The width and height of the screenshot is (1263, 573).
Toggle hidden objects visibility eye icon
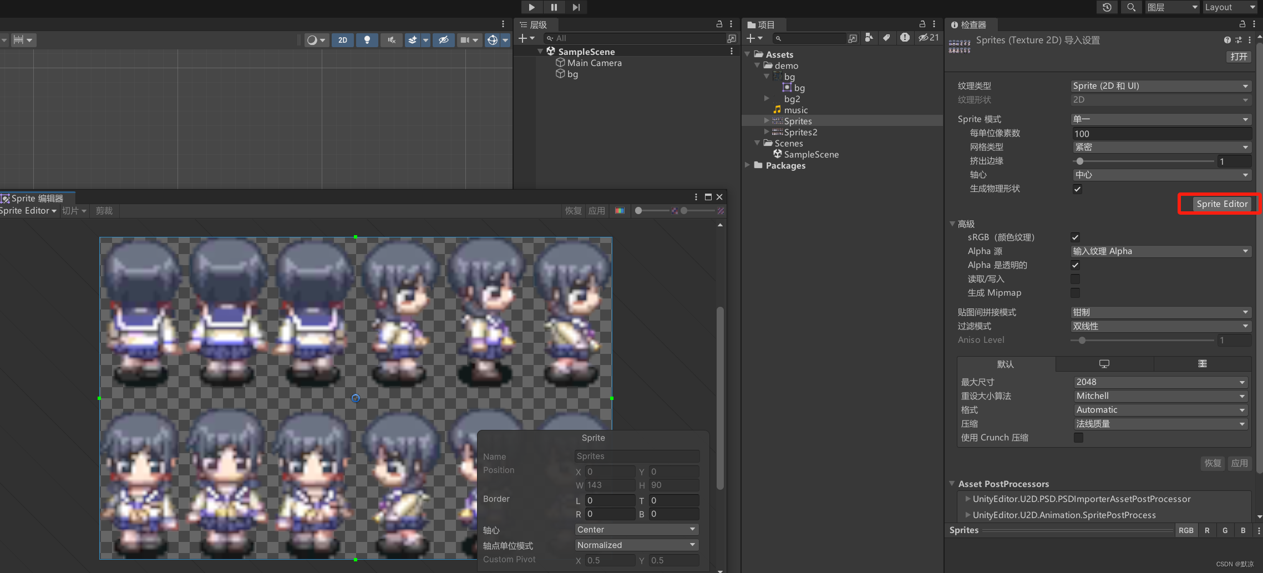(x=443, y=40)
